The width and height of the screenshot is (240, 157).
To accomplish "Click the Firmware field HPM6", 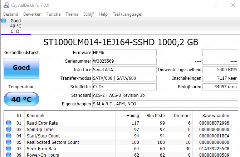I will [x=124, y=53].
